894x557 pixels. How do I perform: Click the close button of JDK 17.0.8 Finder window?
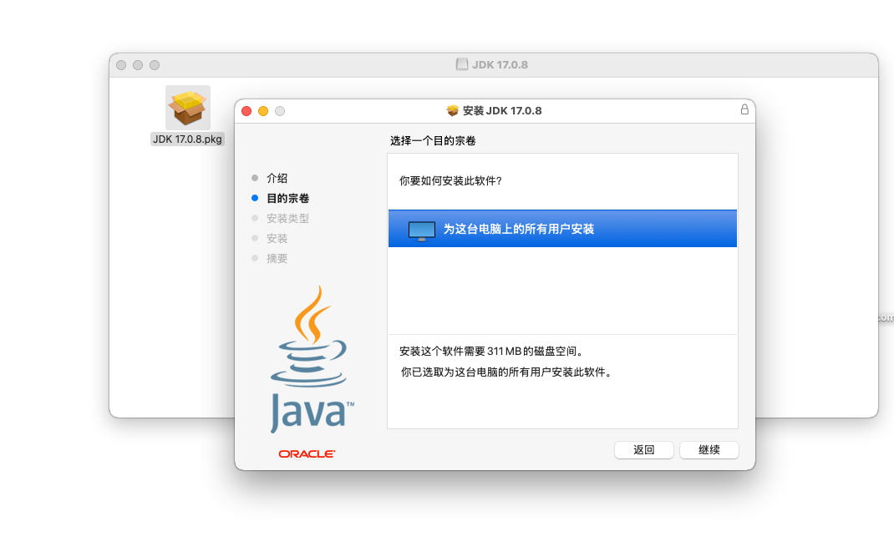[x=121, y=65]
